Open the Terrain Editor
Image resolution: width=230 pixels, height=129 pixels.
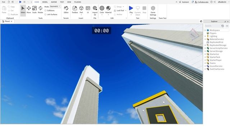tap(66, 10)
